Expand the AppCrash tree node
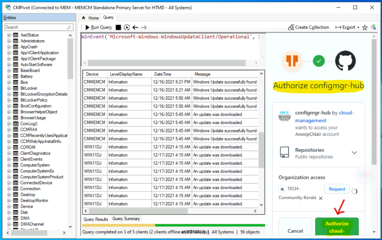Image resolution: width=382 pixels, height=240 pixels. [9, 47]
